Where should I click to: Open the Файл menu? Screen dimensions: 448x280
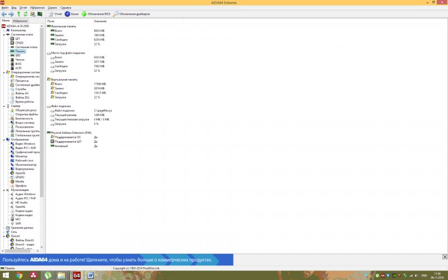[x=4, y=7]
